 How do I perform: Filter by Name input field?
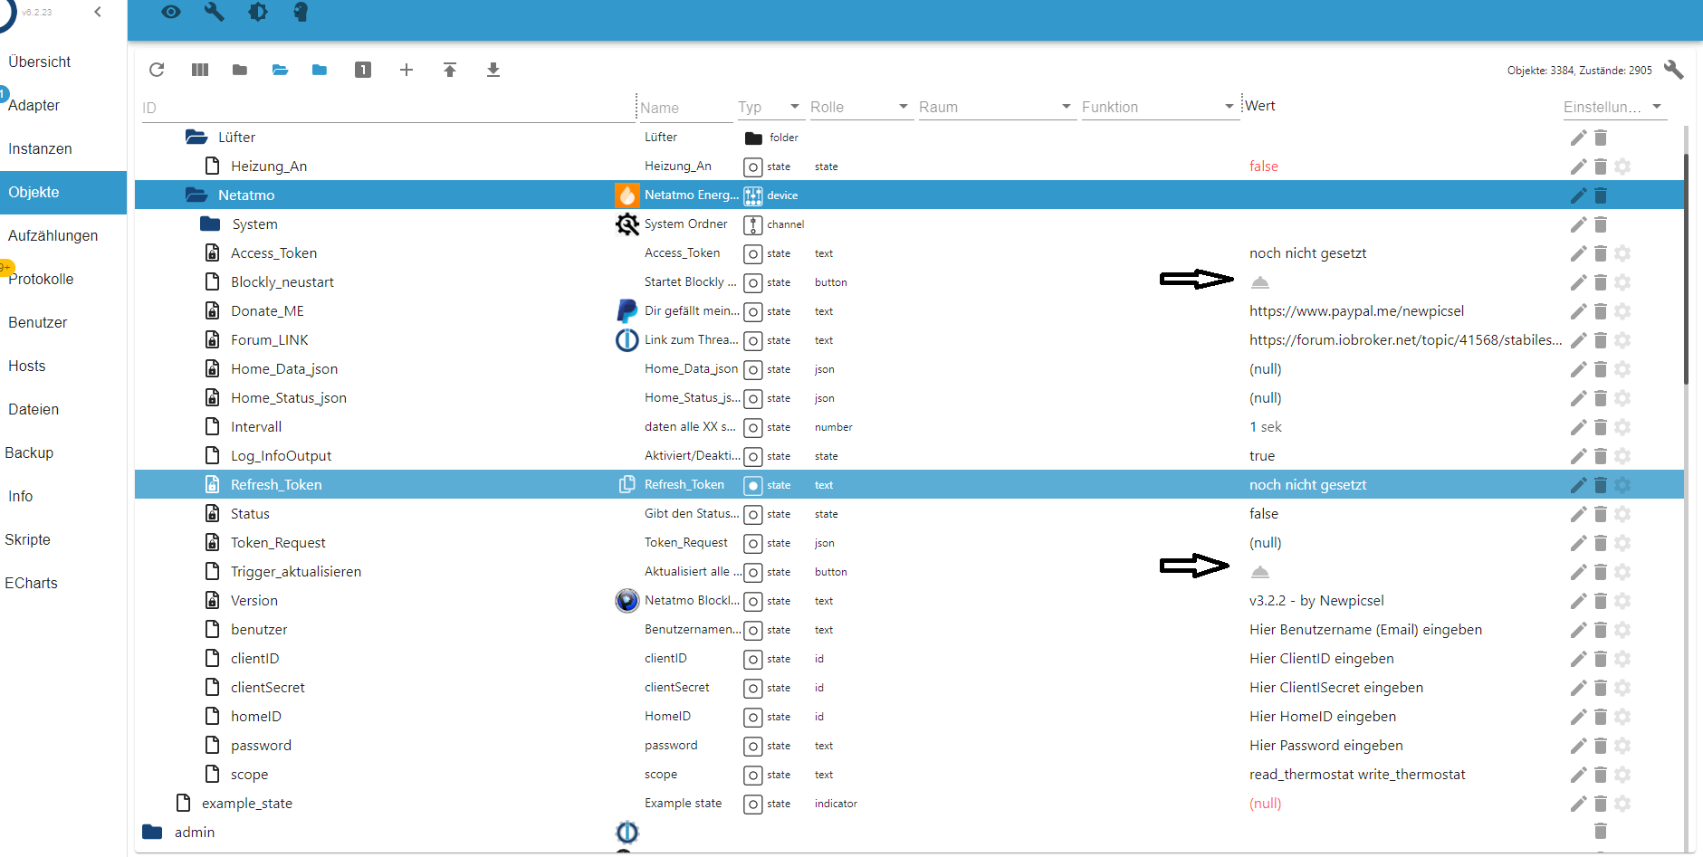[685, 108]
